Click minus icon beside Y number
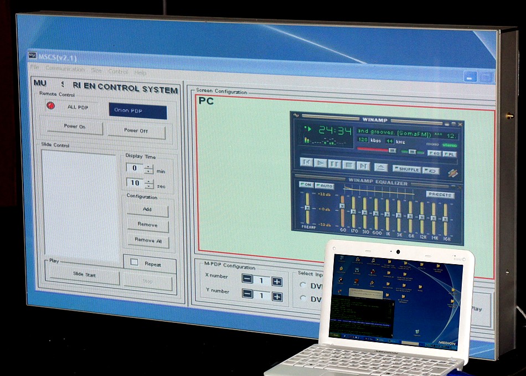The width and height of the screenshot is (526, 376). click(247, 296)
